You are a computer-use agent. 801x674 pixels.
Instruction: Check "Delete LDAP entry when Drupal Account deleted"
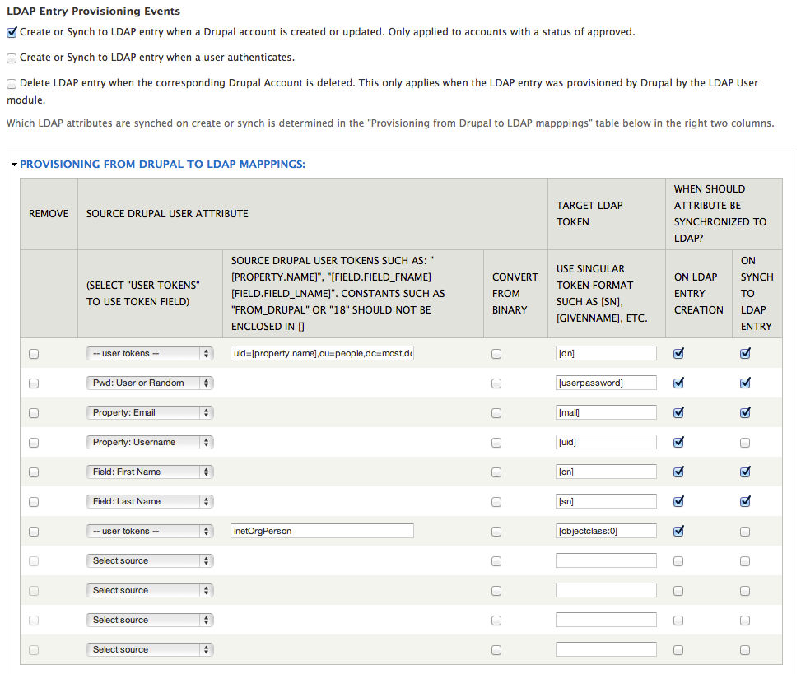point(12,83)
